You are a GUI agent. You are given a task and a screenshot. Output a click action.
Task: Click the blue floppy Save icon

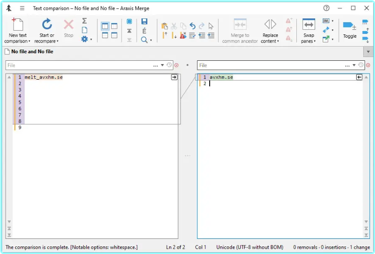coord(144,21)
